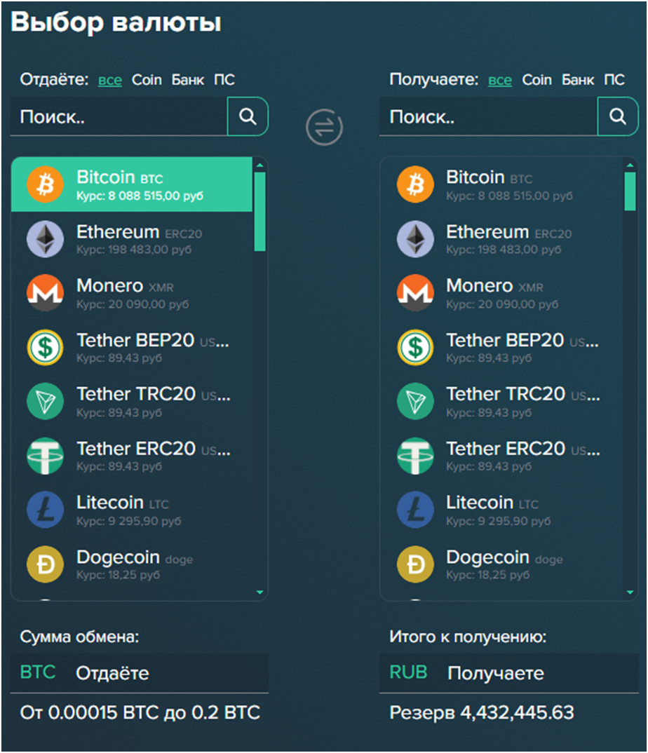Click the BTC Отдаёте amount field
This screenshot has width=648, height=753.
click(140, 673)
